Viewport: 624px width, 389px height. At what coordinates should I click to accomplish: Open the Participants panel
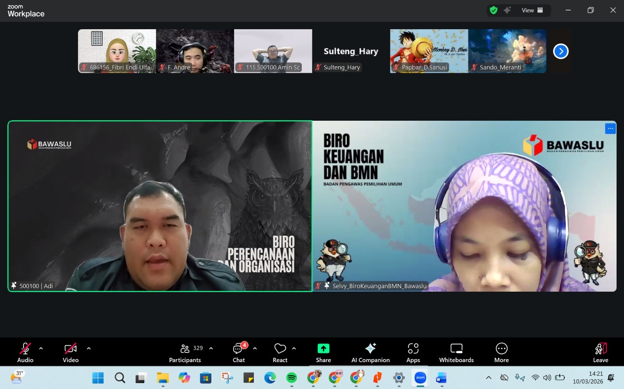click(185, 352)
